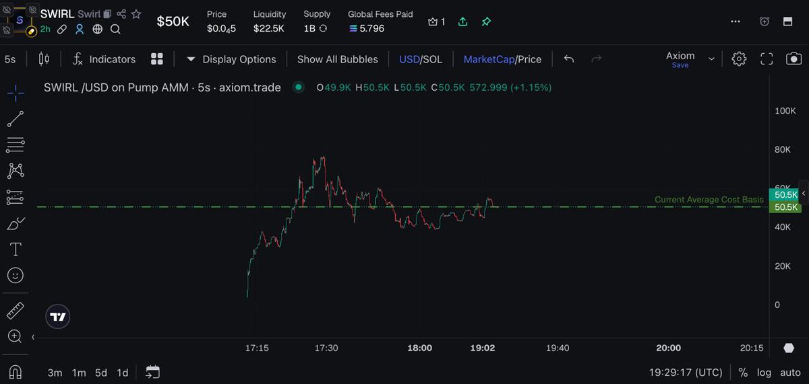This screenshot has height=384, width=809.
Task: Switch chart to MarketCap view
Action: click(x=488, y=59)
